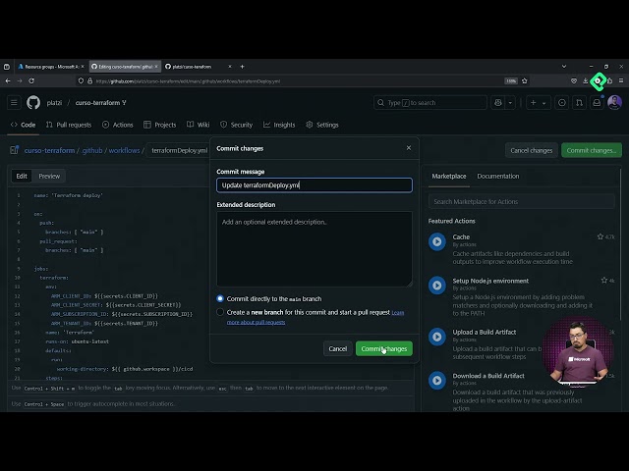Open the Insights tab
This screenshot has height=471, width=629.
(279, 125)
